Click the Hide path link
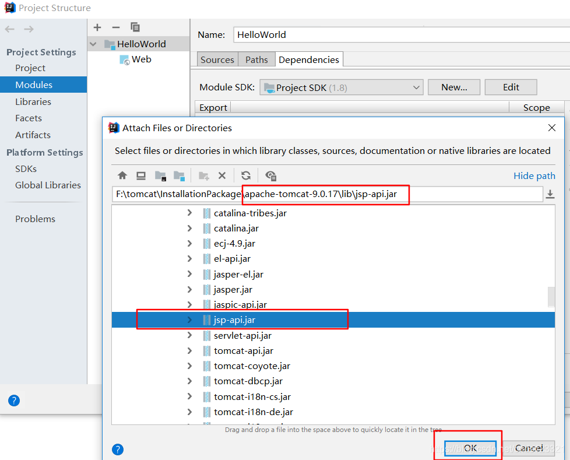 point(534,175)
